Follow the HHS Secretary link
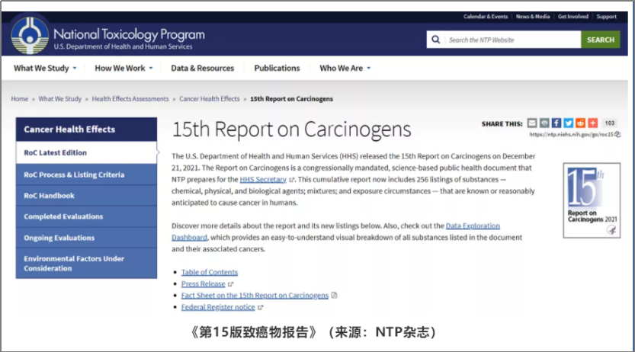 (263, 180)
